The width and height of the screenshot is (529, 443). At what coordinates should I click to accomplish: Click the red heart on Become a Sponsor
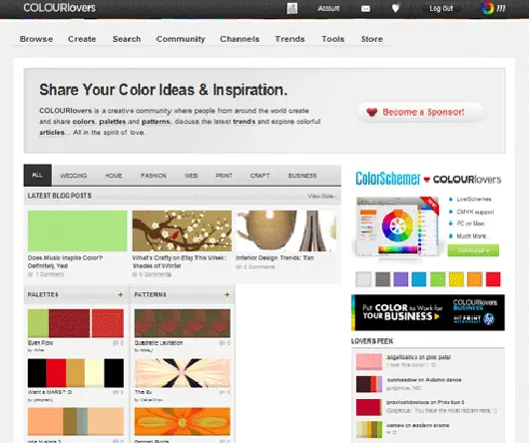click(371, 112)
